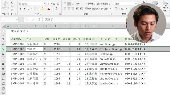
Task: Click the Copy icon in clipboard group
Action: (12, 6)
